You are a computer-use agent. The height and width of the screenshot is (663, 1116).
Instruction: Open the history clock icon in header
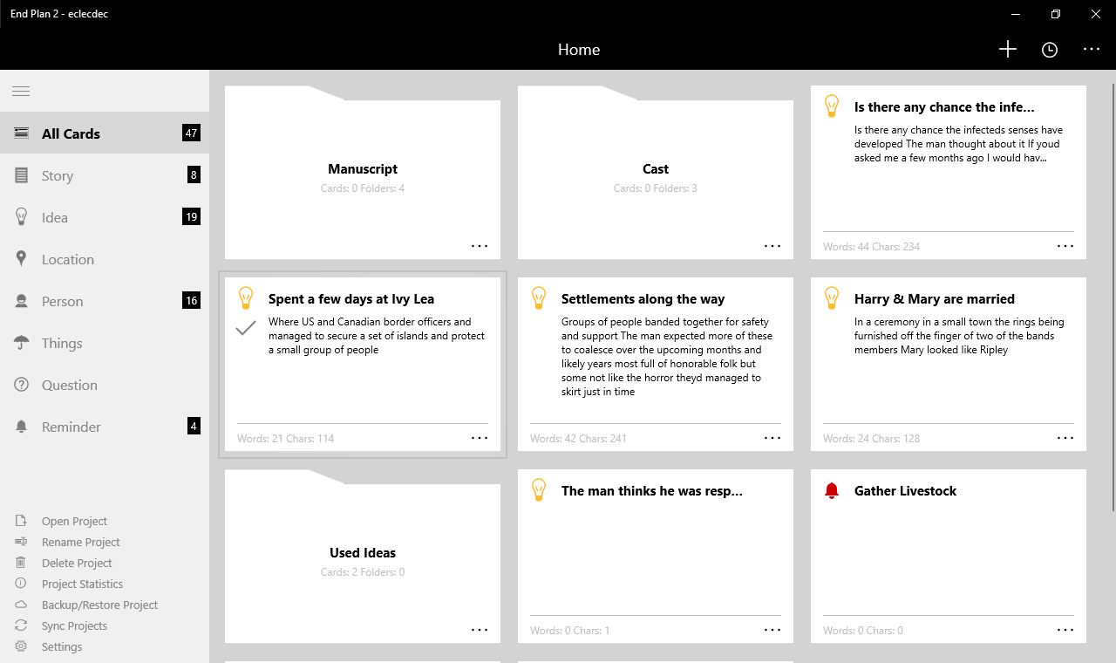pyautogui.click(x=1050, y=50)
